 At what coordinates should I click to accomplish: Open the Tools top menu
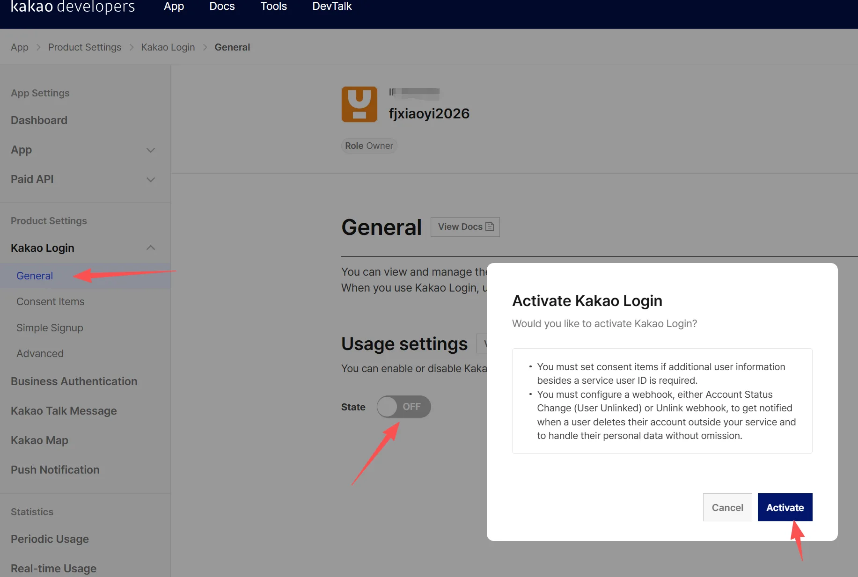[273, 7]
